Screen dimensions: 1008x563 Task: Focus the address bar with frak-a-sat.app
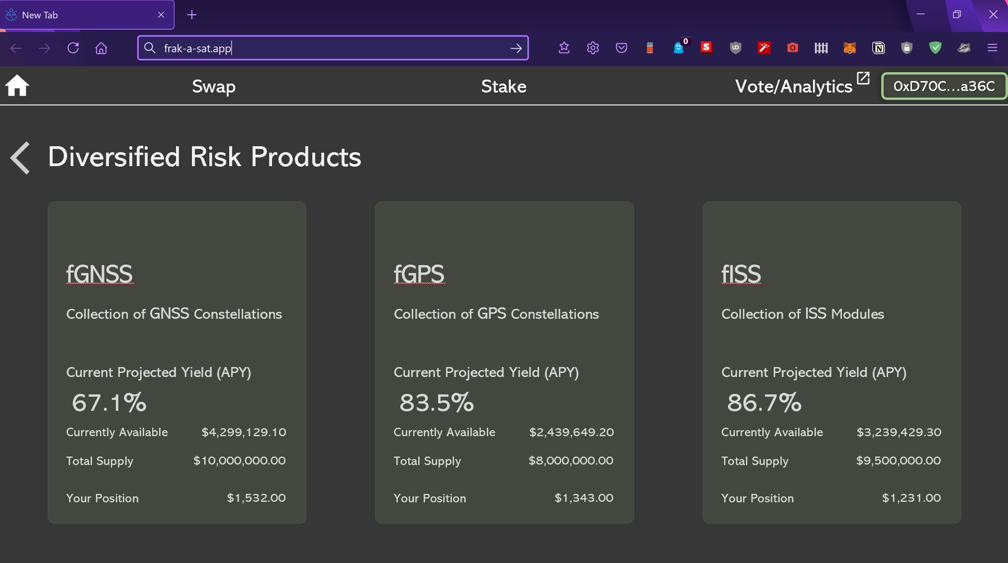tap(333, 48)
